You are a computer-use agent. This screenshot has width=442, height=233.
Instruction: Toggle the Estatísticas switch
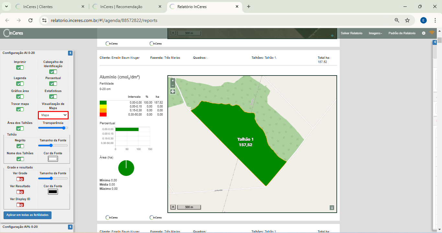pos(53,96)
